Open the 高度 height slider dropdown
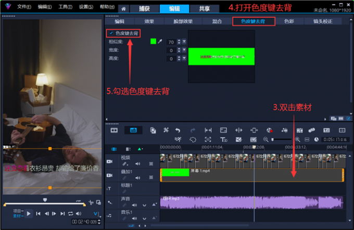This screenshot has height=230, width=354. (x=184, y=58)
